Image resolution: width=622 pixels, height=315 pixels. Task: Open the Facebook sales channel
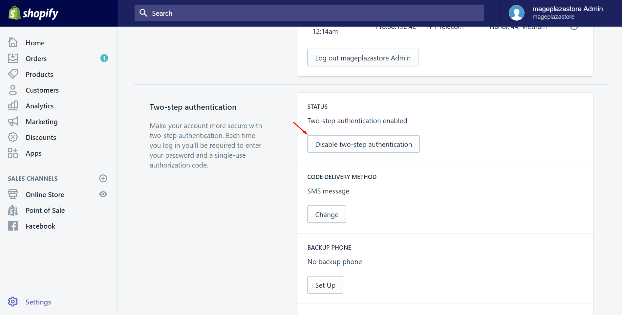(40, 226)
